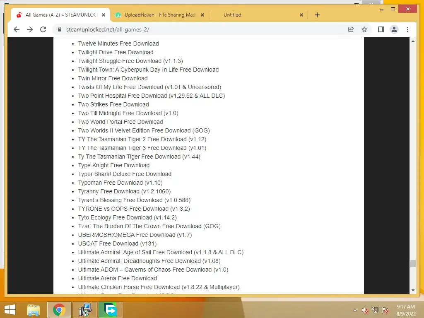The width and height of the screenshot is (424, 318).
Task: Open the computer-monitor app in taskbar
Action: [85, 310]
